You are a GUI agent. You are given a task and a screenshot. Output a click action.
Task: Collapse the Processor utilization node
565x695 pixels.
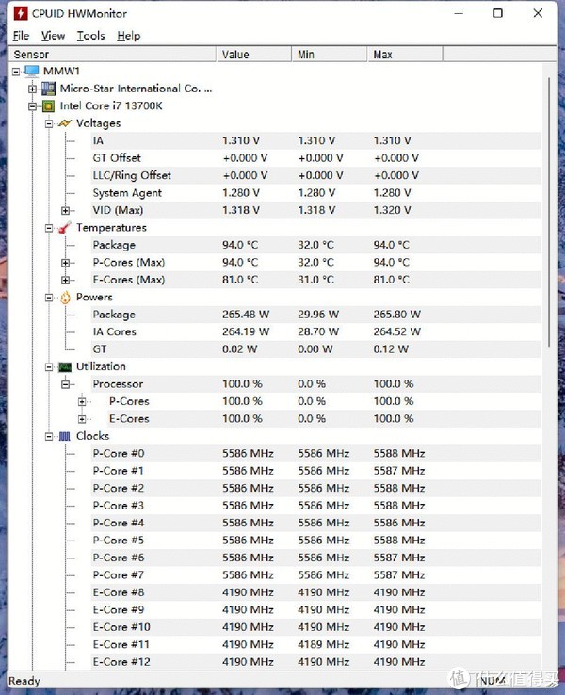(66, 384)
